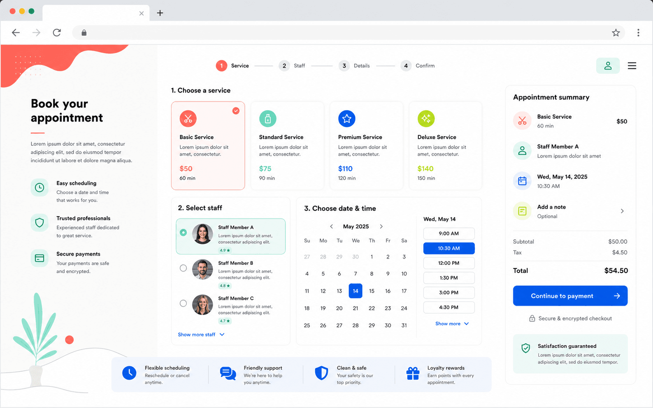The width and height of the screenshot is (653, 408).
Task: Click the bottle icon on Standard Service card
Action: (268, 119)
